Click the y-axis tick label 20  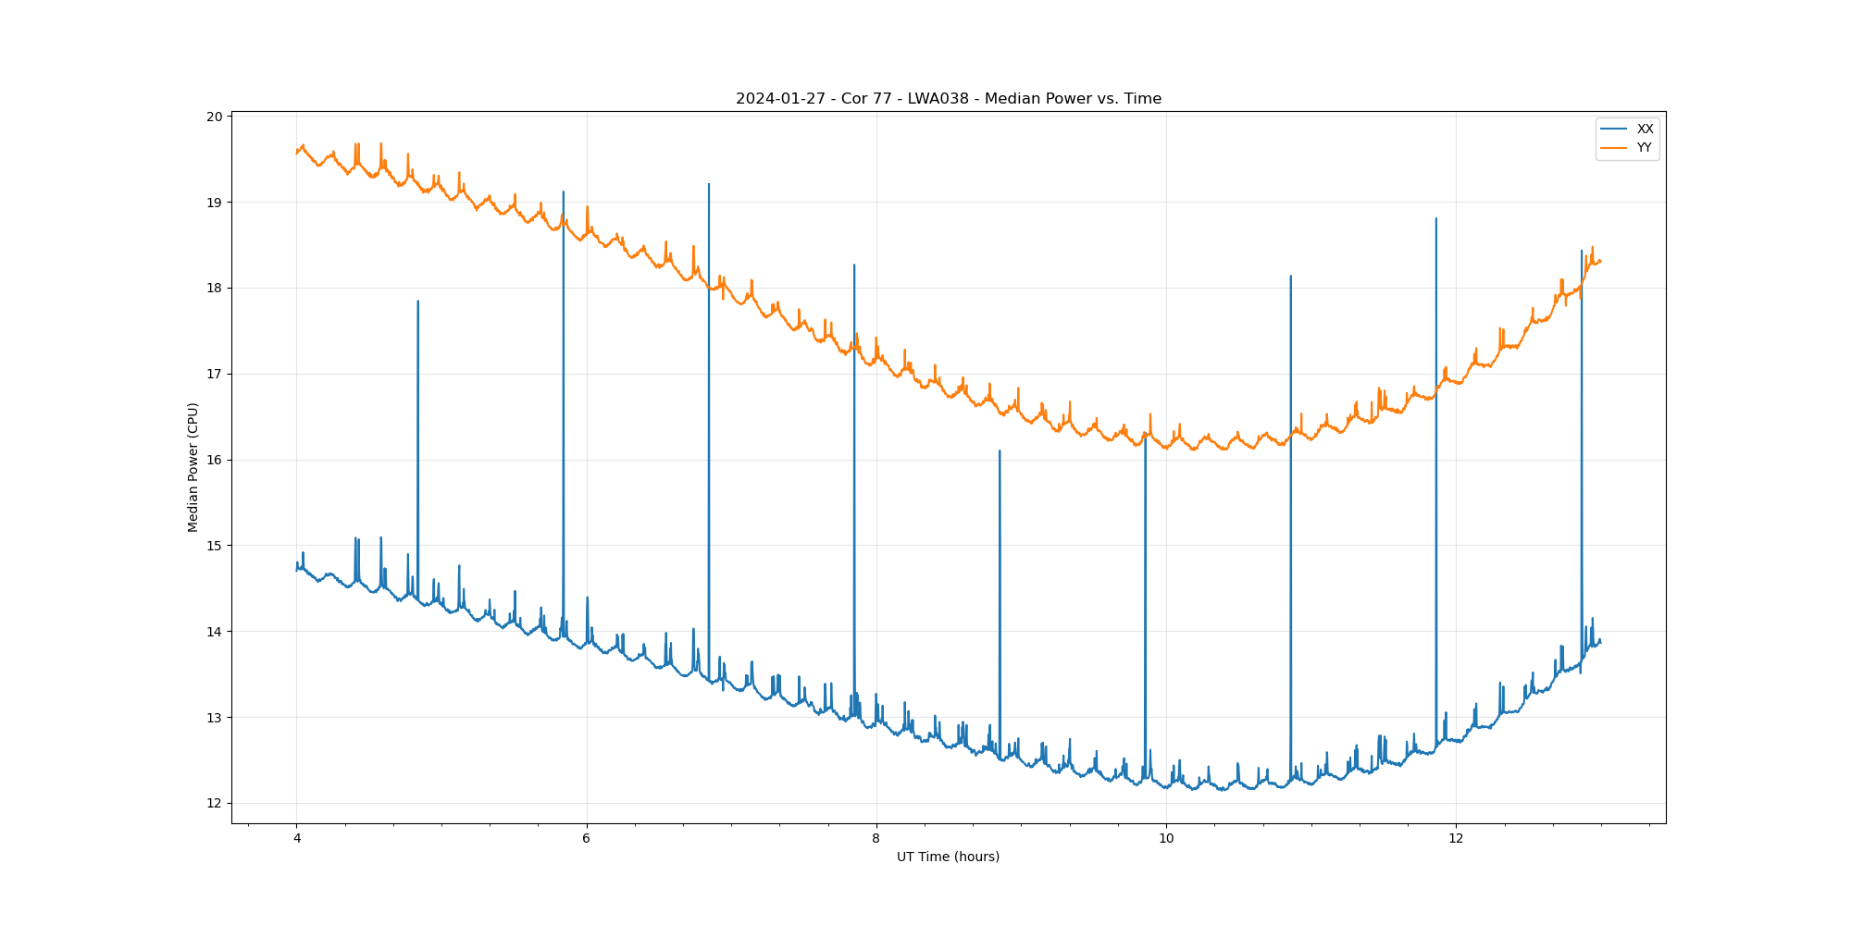tap(215, 117)
